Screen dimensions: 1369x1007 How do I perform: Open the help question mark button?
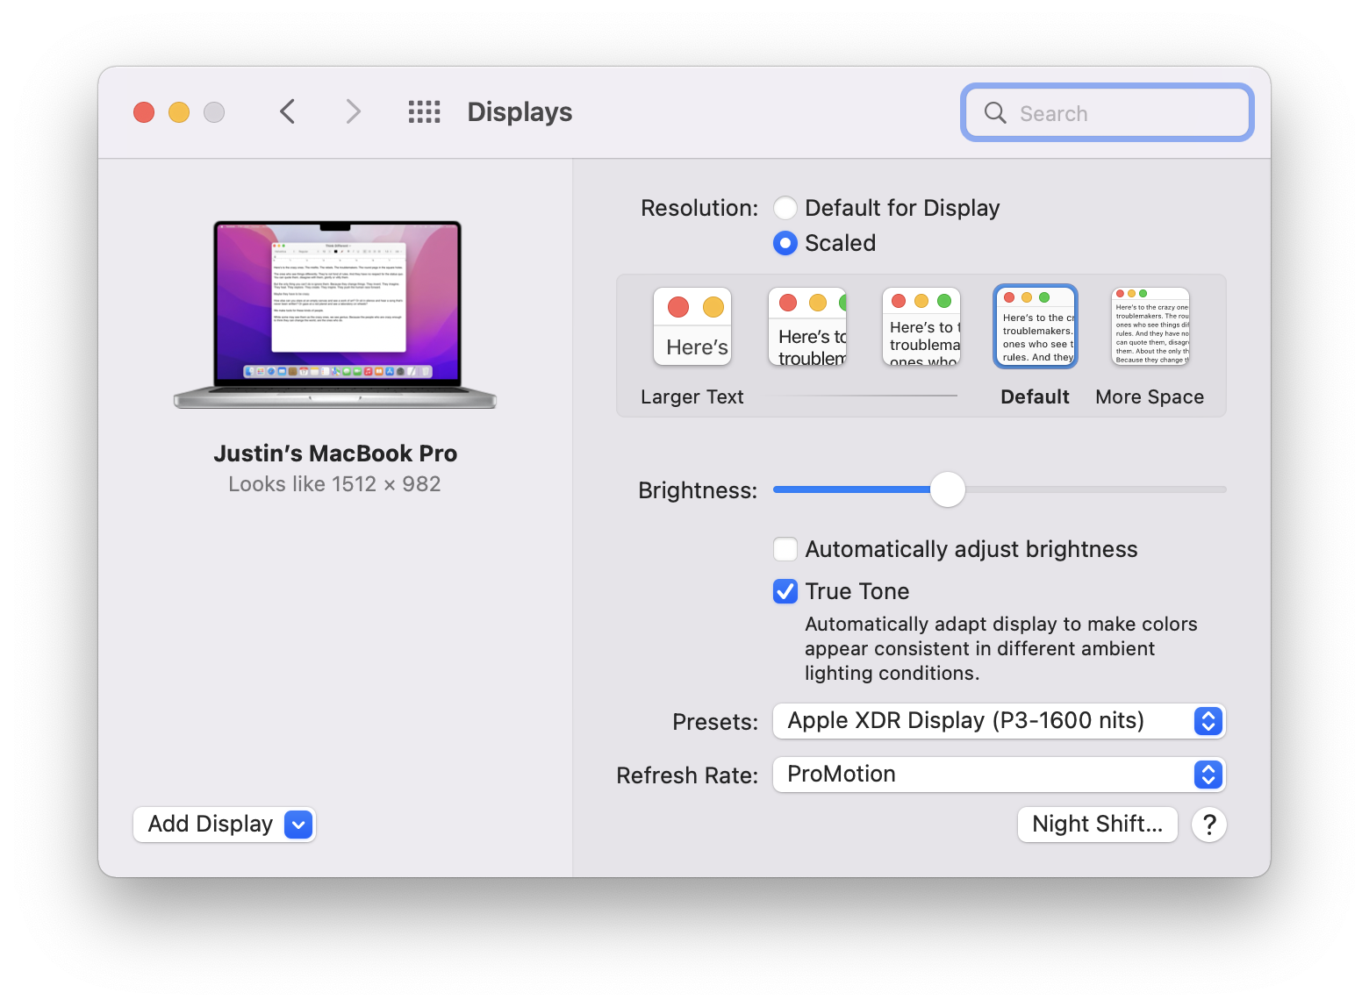pos(1208,825)
